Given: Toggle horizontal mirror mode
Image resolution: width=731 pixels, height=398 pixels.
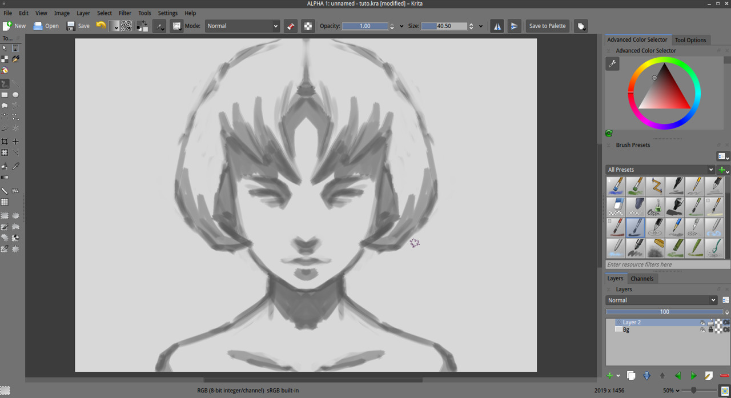Looking at the screenshot, I should pyautogui.click(x=497, y=26).
